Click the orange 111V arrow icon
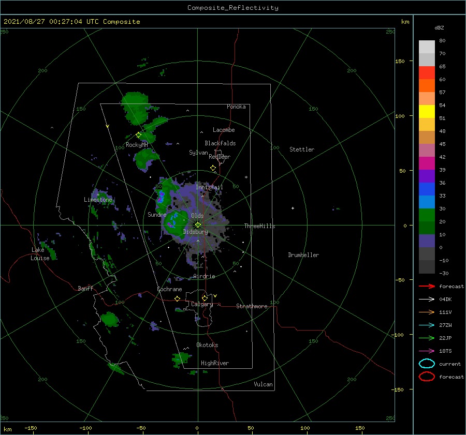The image size is (466, 435). pos(427,312)
